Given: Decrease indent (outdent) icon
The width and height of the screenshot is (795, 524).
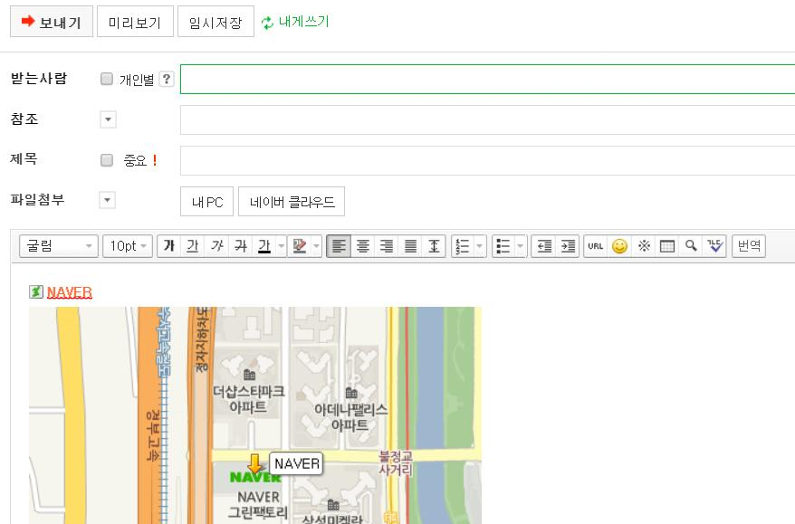Looking at the screenshot, I should tap(544, 246).
